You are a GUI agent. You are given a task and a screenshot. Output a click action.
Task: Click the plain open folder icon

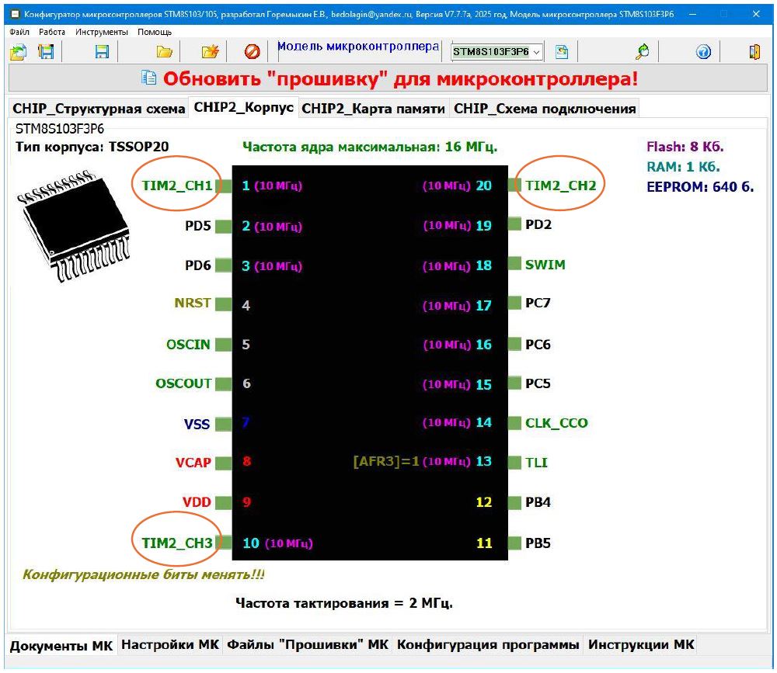164,51
